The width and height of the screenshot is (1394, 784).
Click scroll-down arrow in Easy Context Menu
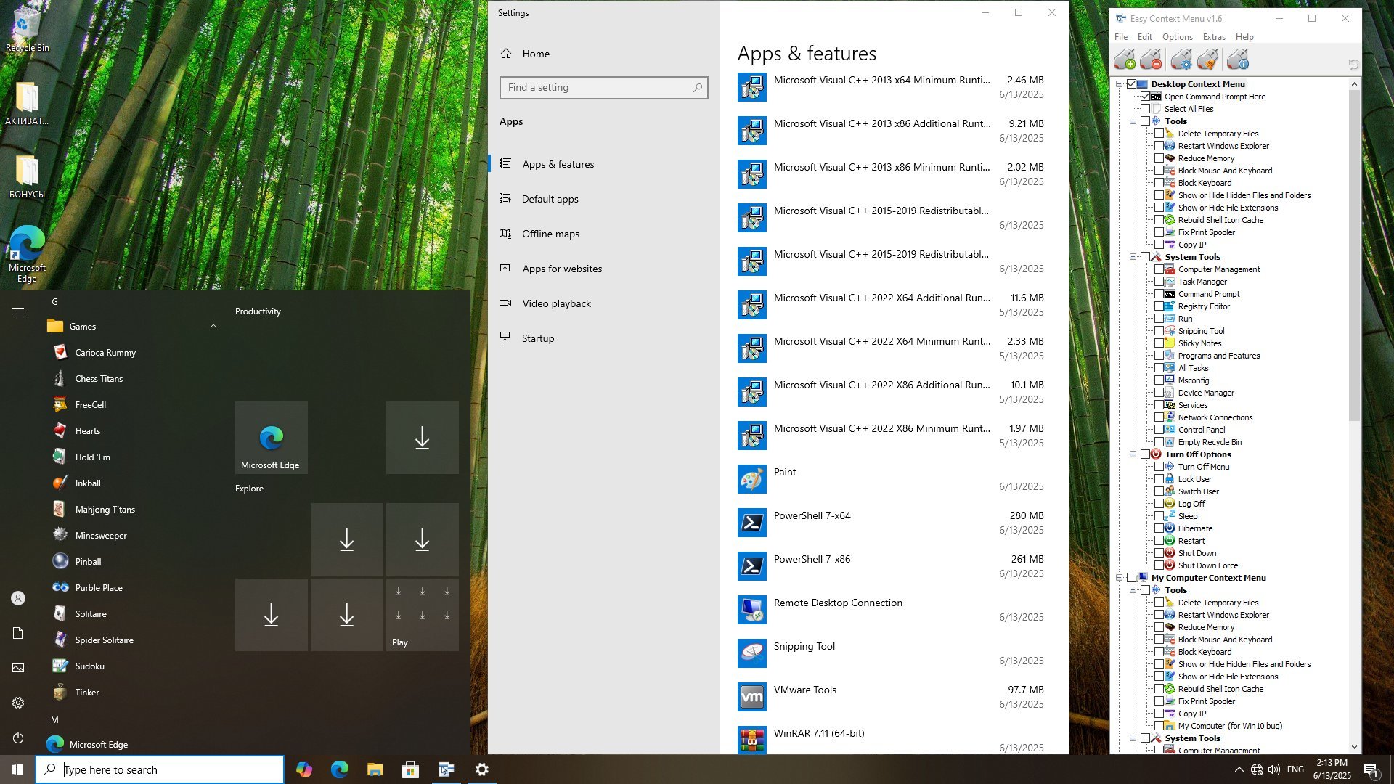coord(1354,746)
